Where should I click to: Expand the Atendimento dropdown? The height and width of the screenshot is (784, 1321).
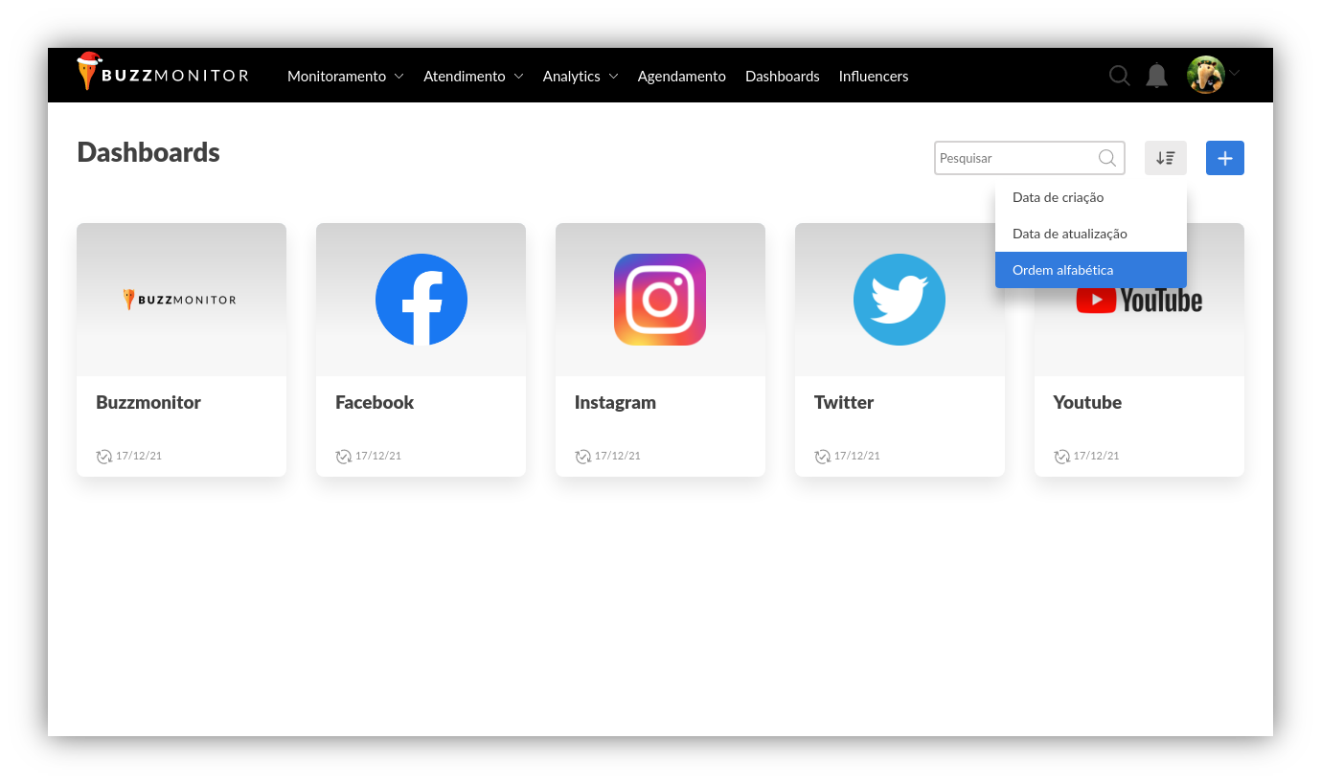coord(473,76)
